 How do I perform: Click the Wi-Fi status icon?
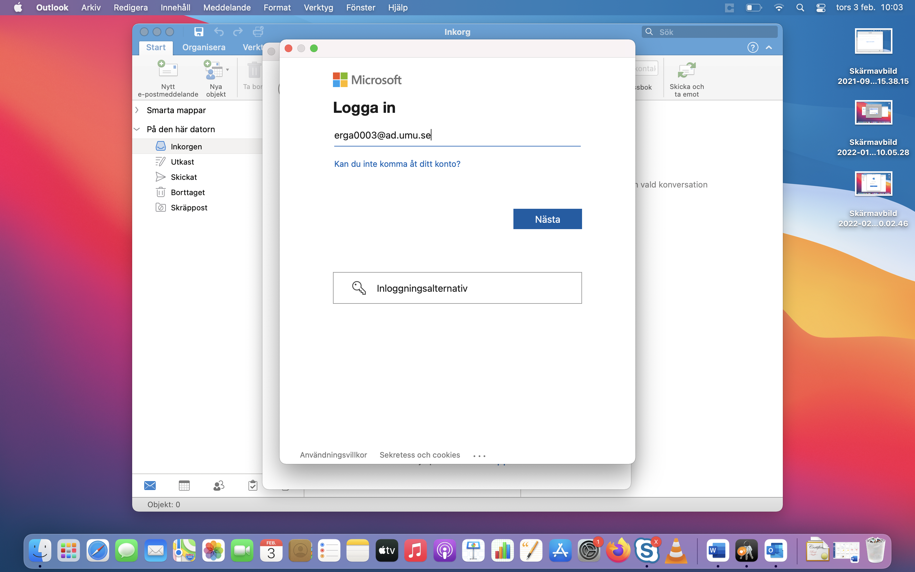(x=779, y=8)
